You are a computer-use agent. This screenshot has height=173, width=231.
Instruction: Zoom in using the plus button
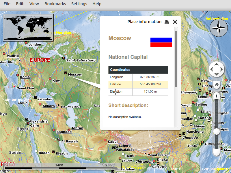click(217, 96)
